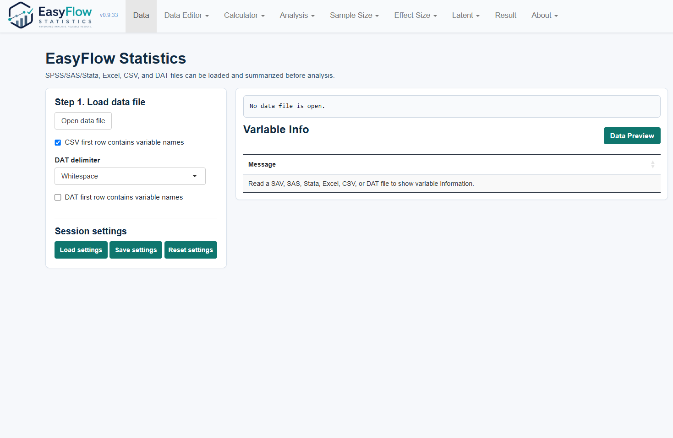Click the EasyFlow Statistics page title
Image resolution: width=673 pixels, height=438 pixels.
click(x=116, y=59)
